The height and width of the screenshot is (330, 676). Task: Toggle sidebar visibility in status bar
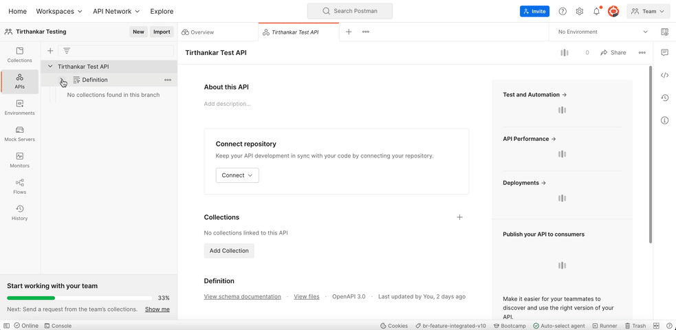6,326
